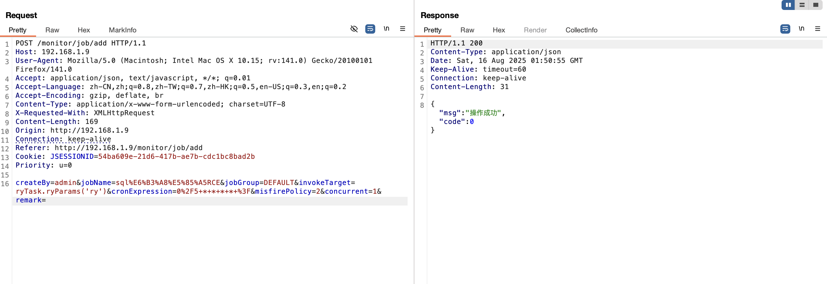827x284 pixels.
Task: Click the X-Requested-With: XMLHttpRequest header
Action: (x=85, y=113)
